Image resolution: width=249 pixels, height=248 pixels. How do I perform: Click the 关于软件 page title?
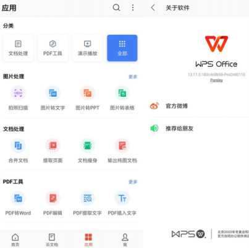tap(177, 8)
